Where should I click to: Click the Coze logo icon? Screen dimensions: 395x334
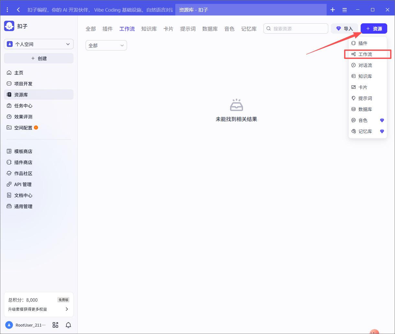click(9, 26)
